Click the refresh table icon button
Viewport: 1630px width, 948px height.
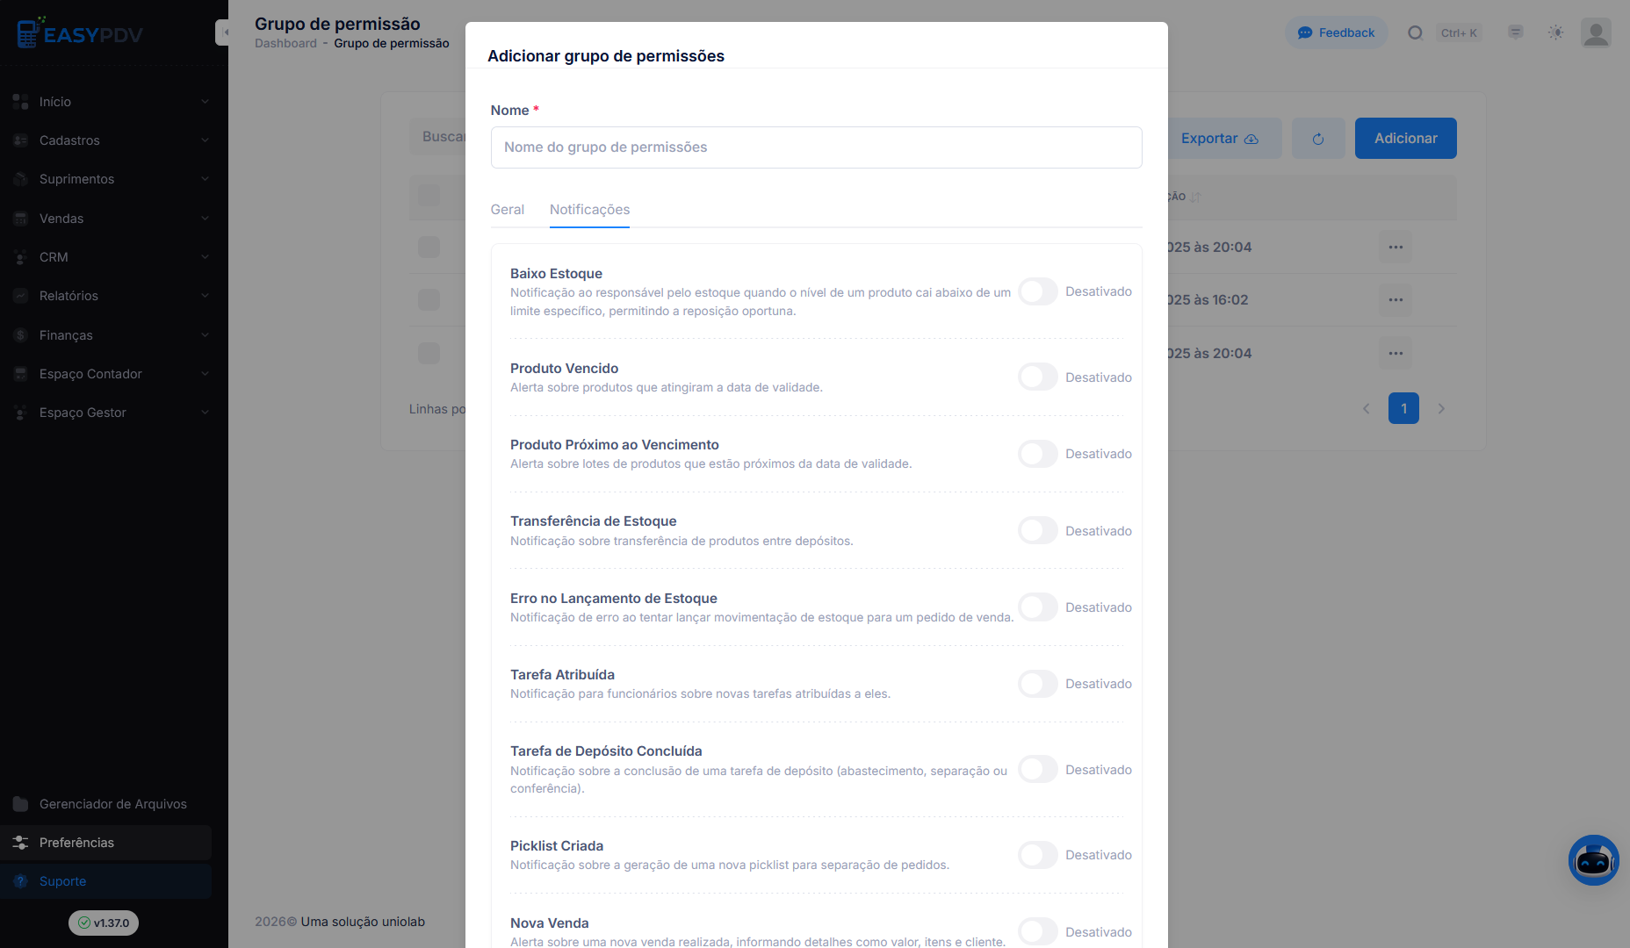[1318, 139]
